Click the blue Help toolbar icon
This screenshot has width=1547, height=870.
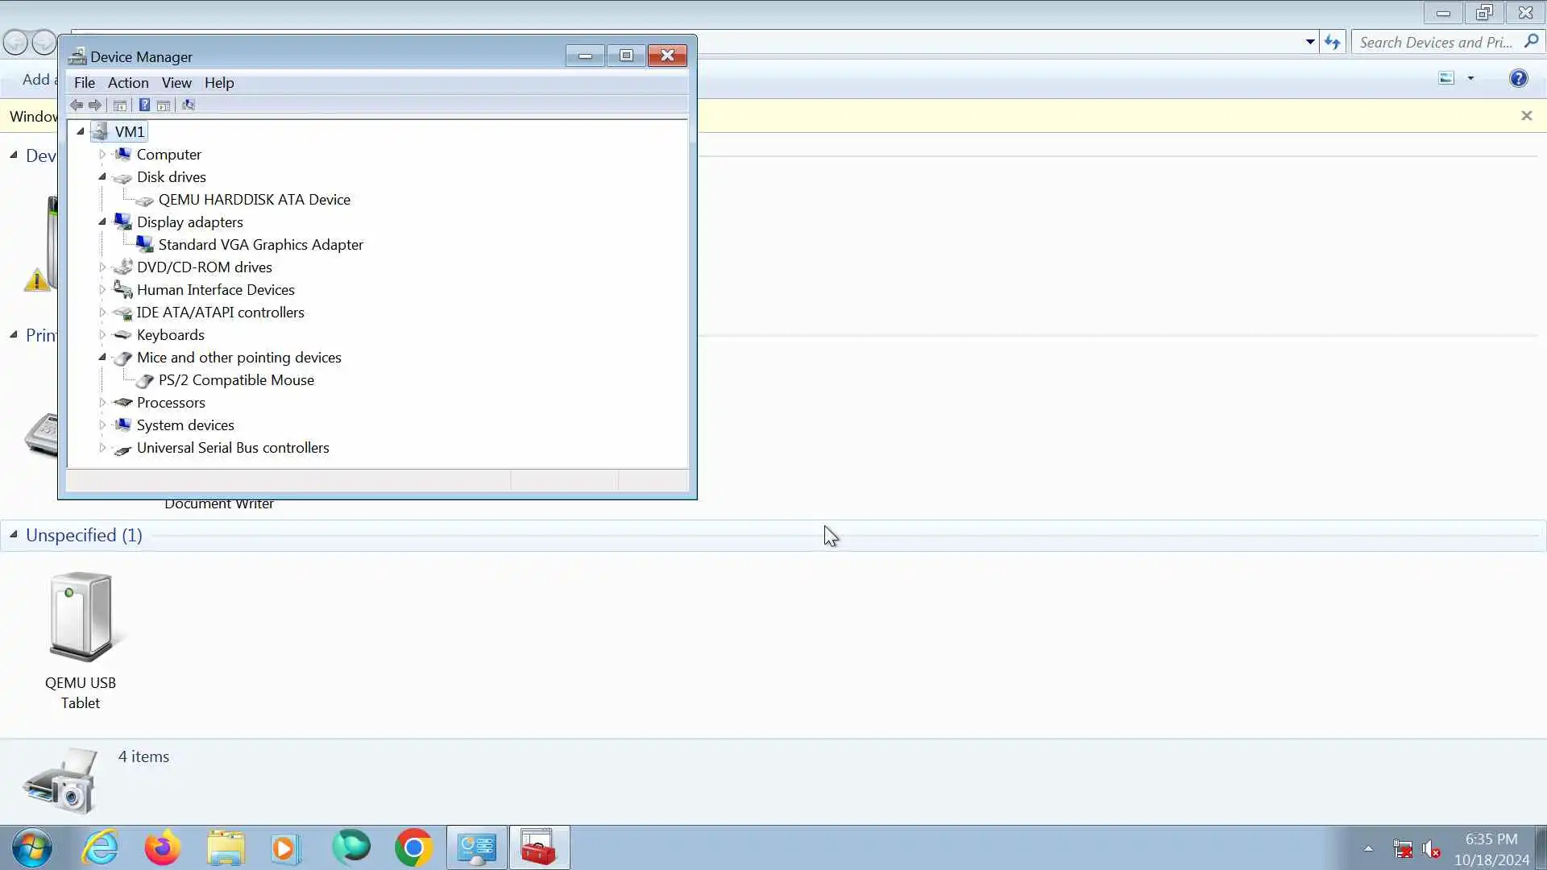pos(144,105)
